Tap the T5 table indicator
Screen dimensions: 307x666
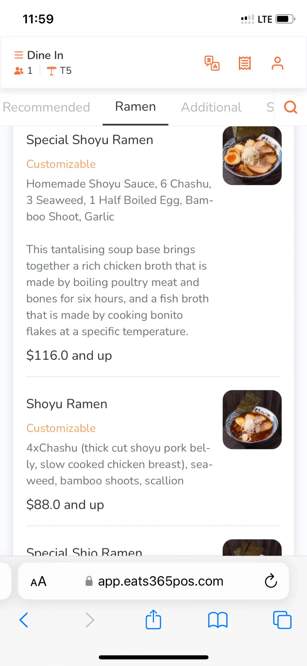click(59, 71)
